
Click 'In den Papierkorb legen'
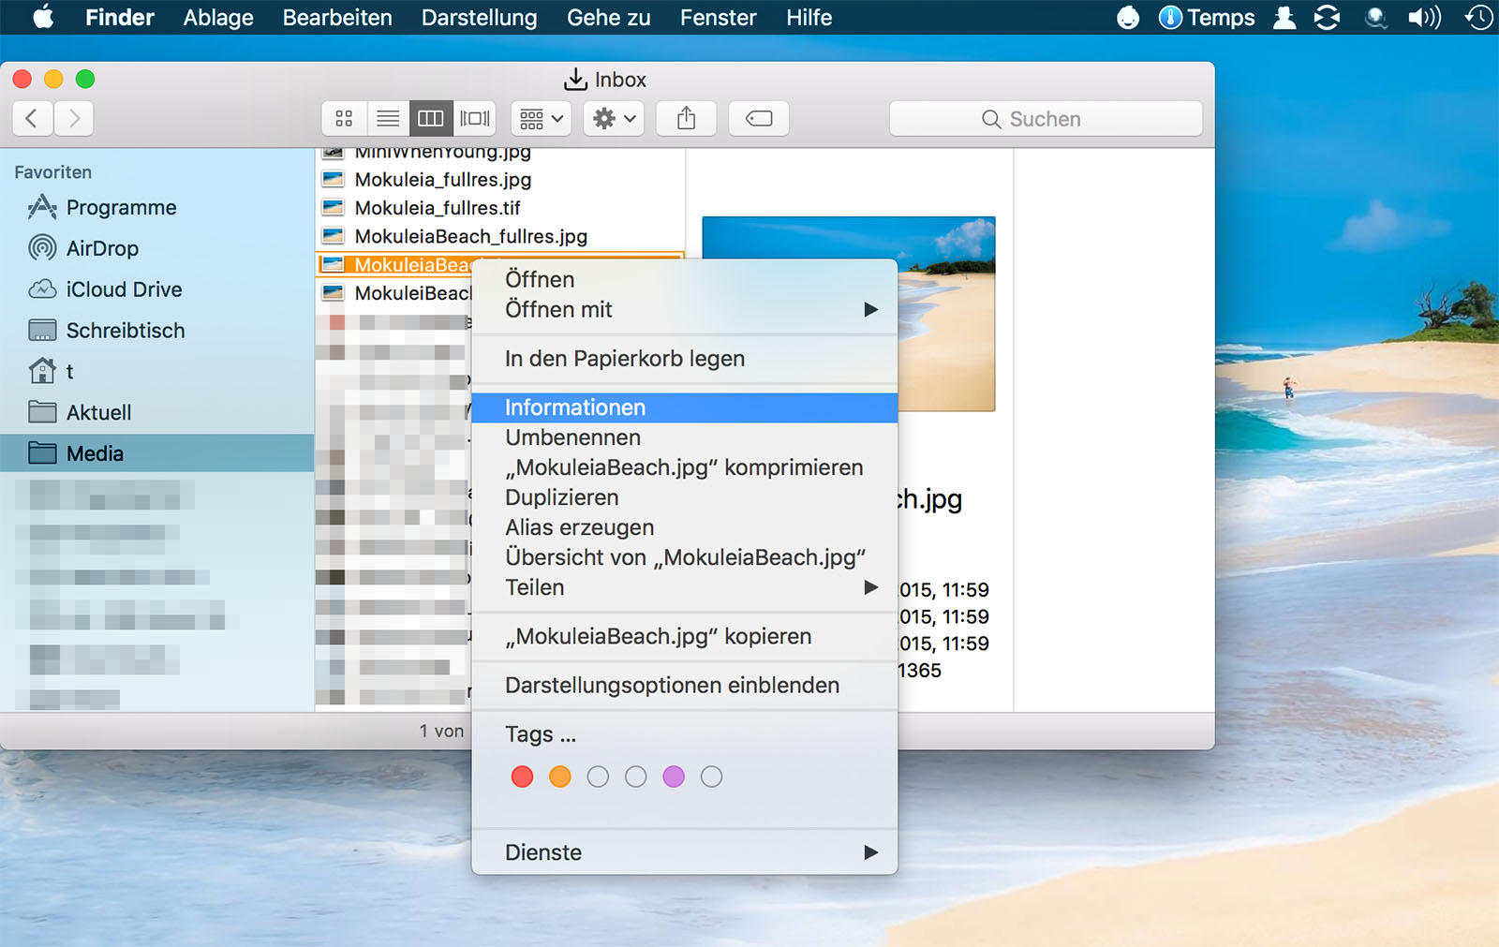(625, 359)
